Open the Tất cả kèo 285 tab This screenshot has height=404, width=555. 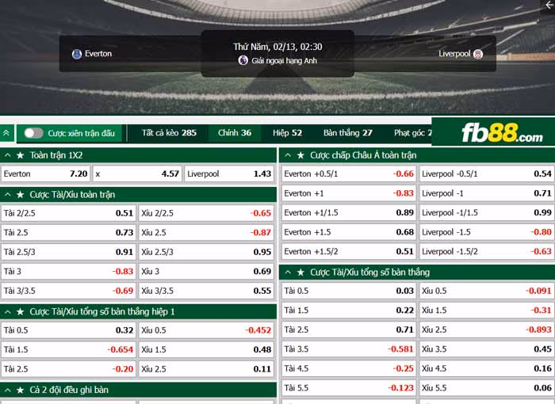[169, 133]
